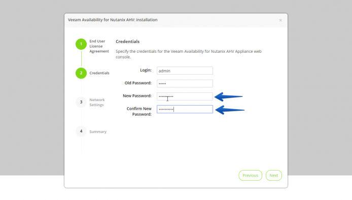
Task: Select the Credentials step label in sidebar
Action: click(x=99, y=73)
